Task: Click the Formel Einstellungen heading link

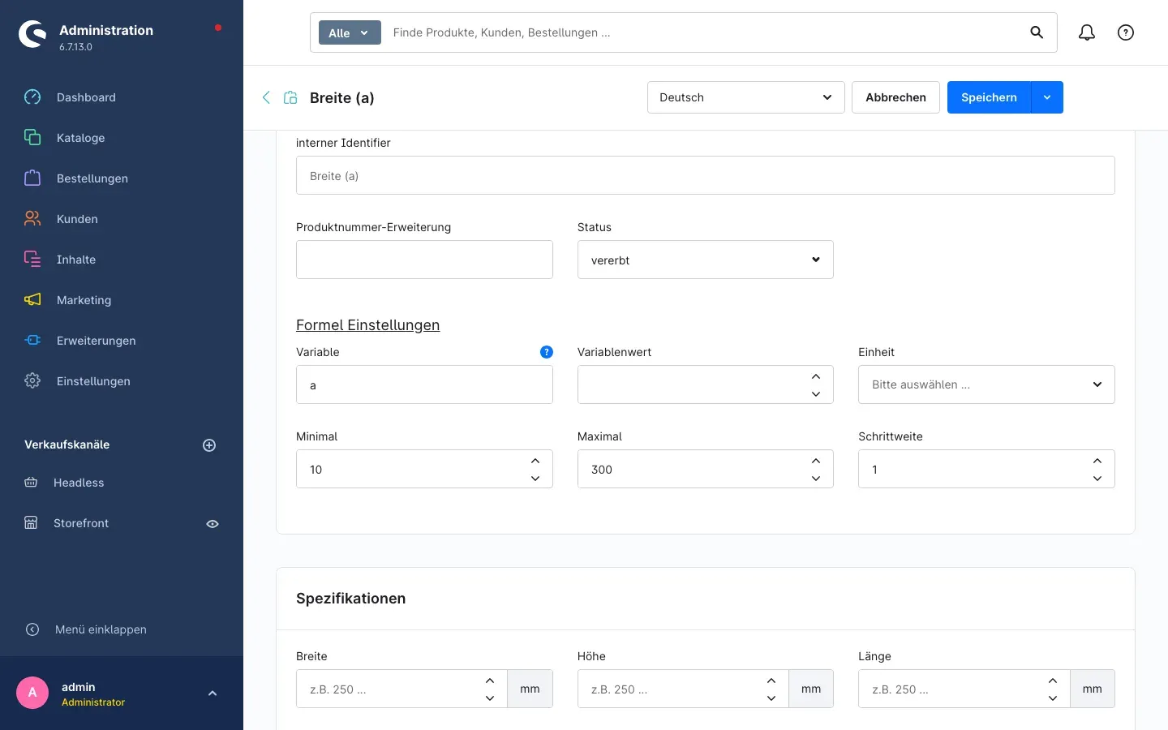Action: tap(367, 325)
